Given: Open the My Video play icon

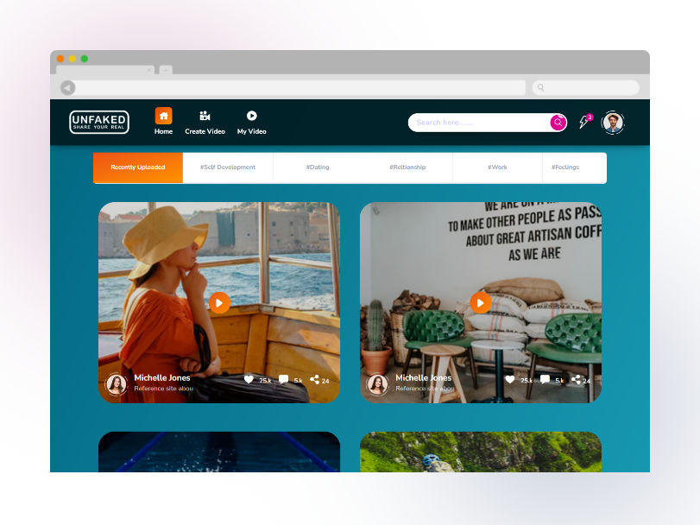Looking at the screenshot, I should (252, 116).
